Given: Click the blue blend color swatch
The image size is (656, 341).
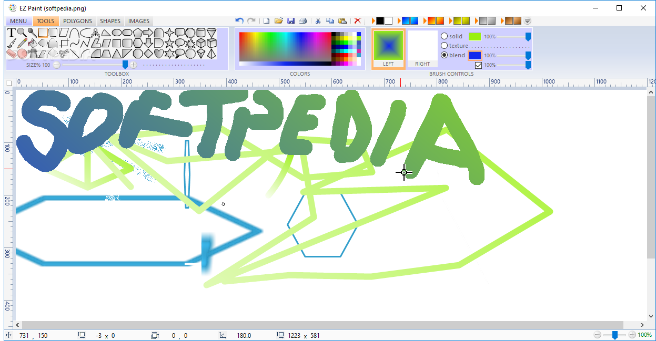Looking at the screenshot, I should tap(475, 55).
